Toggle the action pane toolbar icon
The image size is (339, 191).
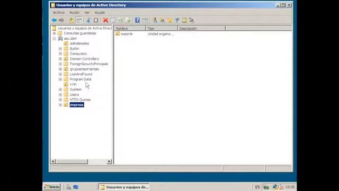(145, 21)
